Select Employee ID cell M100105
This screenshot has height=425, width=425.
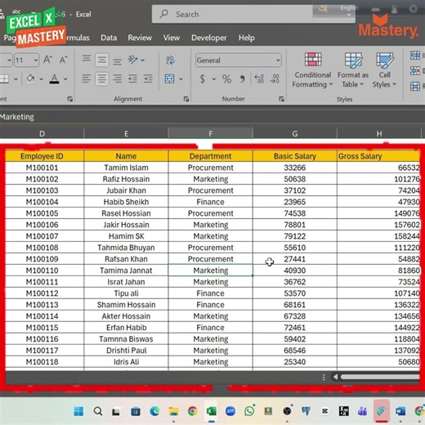click(42, 213)
